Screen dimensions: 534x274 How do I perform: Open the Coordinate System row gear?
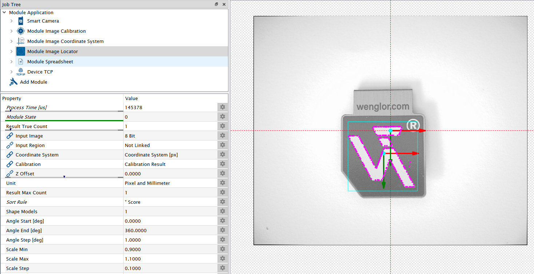pyautogui.click(x=223, y=155)
